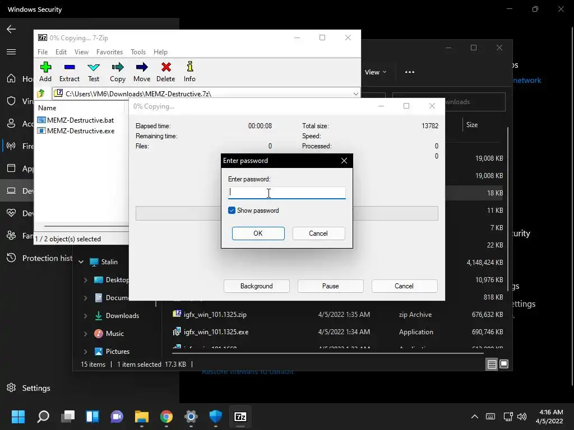Click the Name column header in 7-Zip
This screenshot has height=430, width=574.
point(47,108)
